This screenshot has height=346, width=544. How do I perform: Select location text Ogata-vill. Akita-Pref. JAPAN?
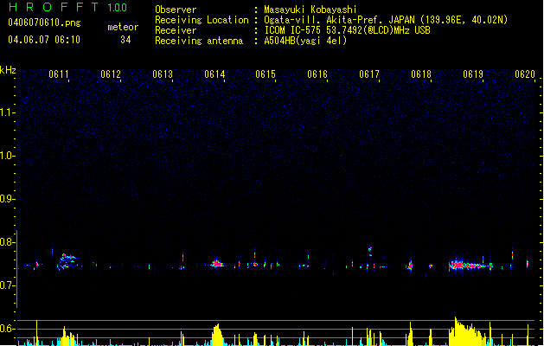[339, 20]
